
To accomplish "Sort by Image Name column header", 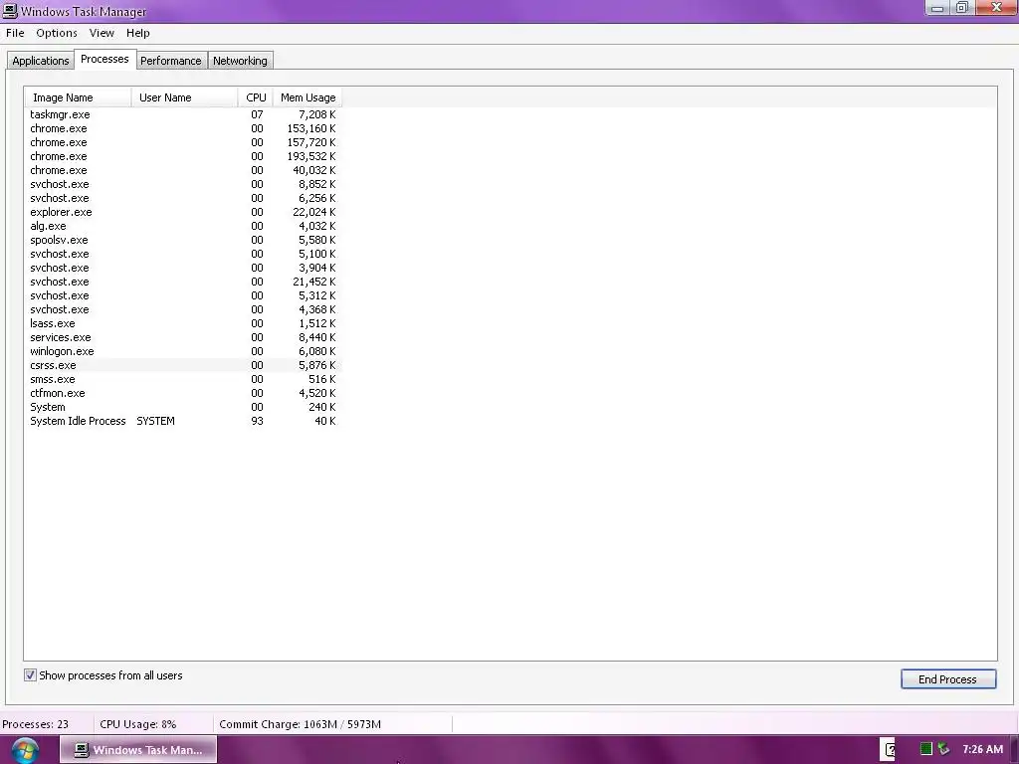I will [78, 97].
